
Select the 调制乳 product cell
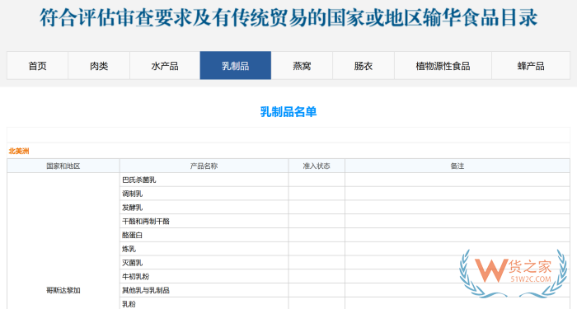pos(204,194)
